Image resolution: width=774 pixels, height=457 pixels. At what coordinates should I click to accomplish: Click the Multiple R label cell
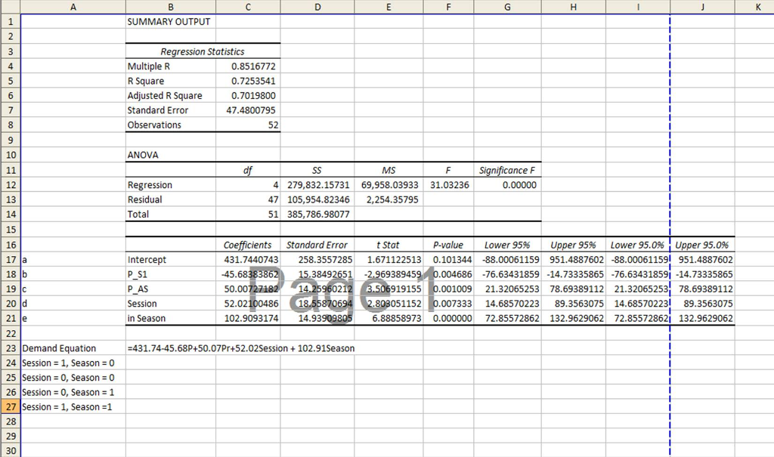pos(170,66)
